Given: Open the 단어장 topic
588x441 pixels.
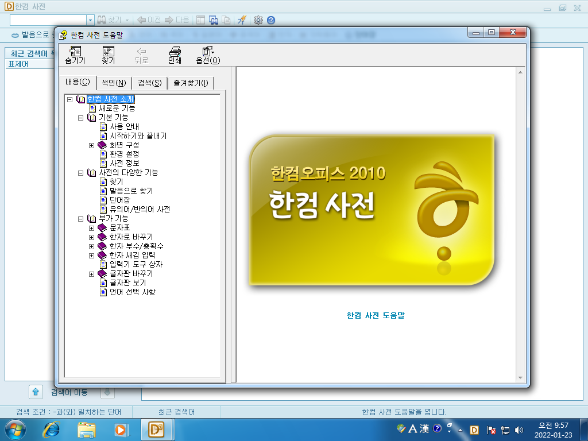Looking at the screenshot, I should pyautogui.click(x=119, y=200).
